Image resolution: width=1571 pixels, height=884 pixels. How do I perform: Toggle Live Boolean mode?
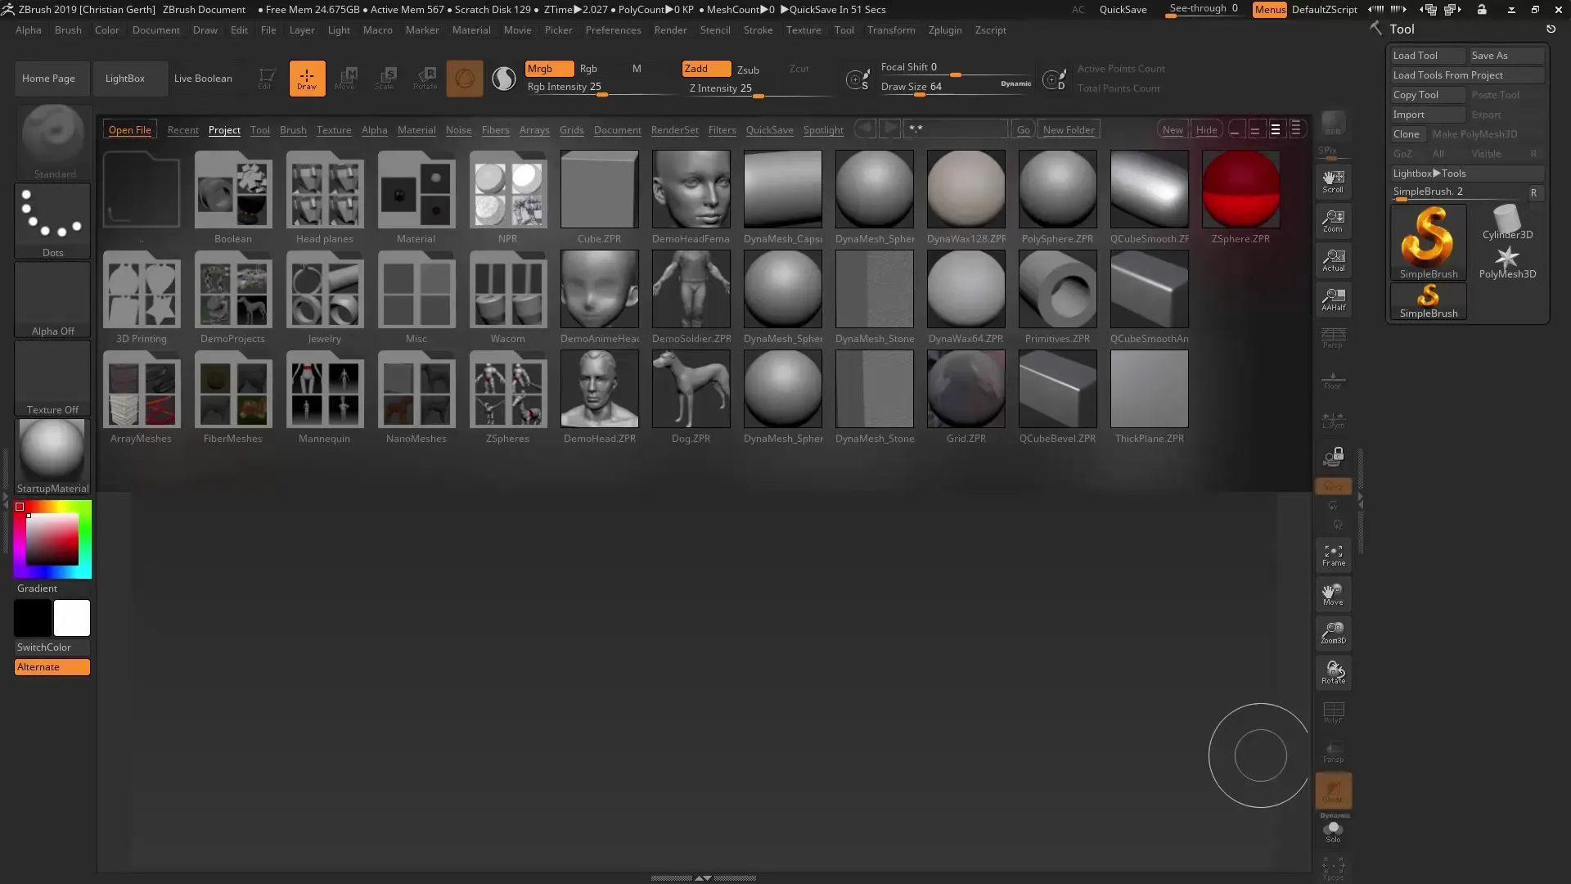pos(203,79)
